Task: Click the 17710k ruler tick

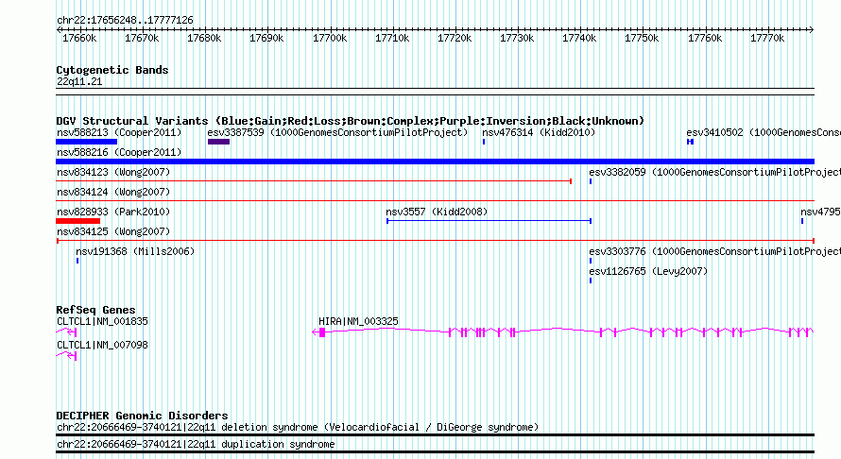Action: [392, 38]
